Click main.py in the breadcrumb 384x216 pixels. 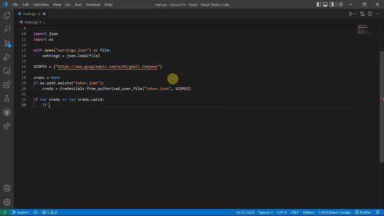click(31, 22)
